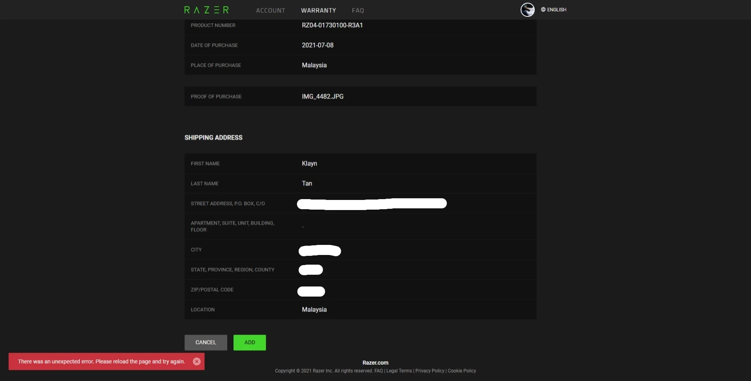Open the FAQ menu item
The image size is (751, 381).
[x=358, y=11]
